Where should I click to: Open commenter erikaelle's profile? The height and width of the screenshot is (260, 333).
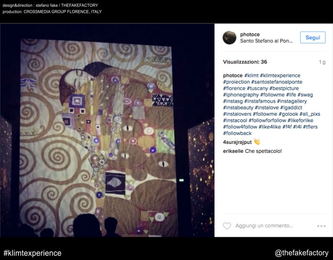[233, 151]
